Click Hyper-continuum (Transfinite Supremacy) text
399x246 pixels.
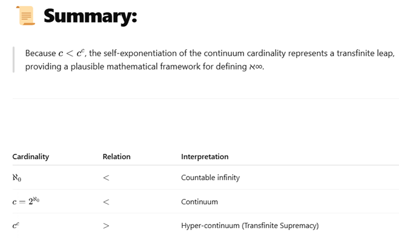pyautogui.click(x=250, y=225)
